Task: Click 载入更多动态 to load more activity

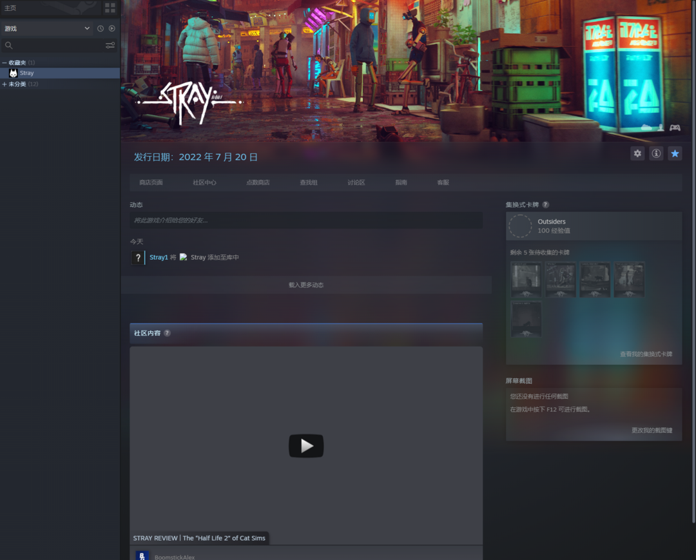Action: tap(306, 285)
